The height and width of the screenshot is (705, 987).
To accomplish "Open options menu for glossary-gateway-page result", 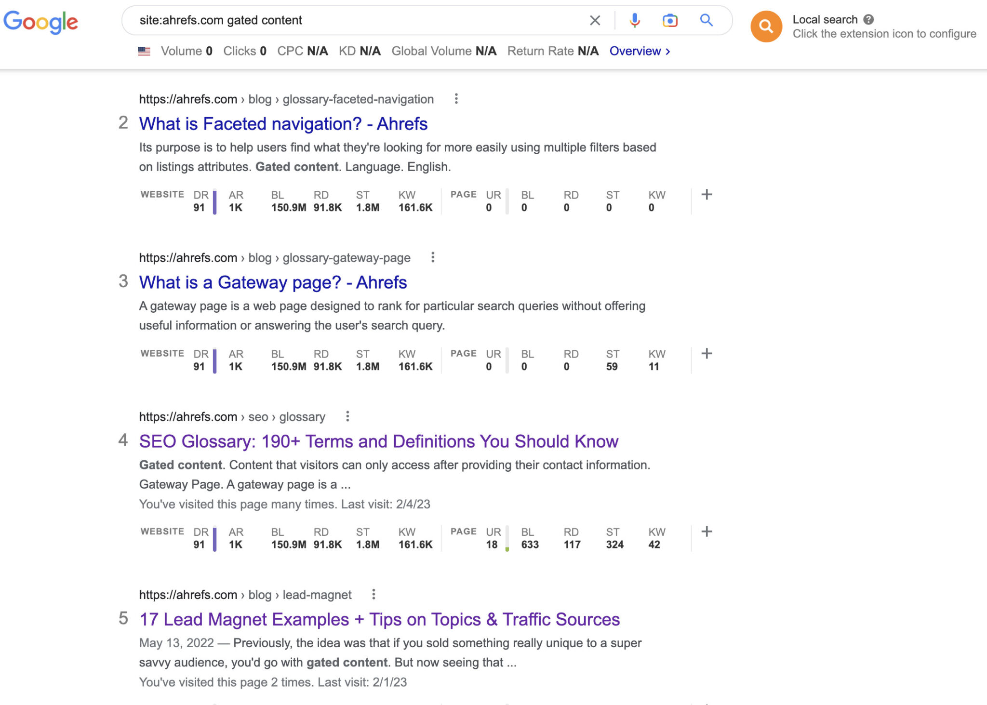I will click(x=433, y=257).
